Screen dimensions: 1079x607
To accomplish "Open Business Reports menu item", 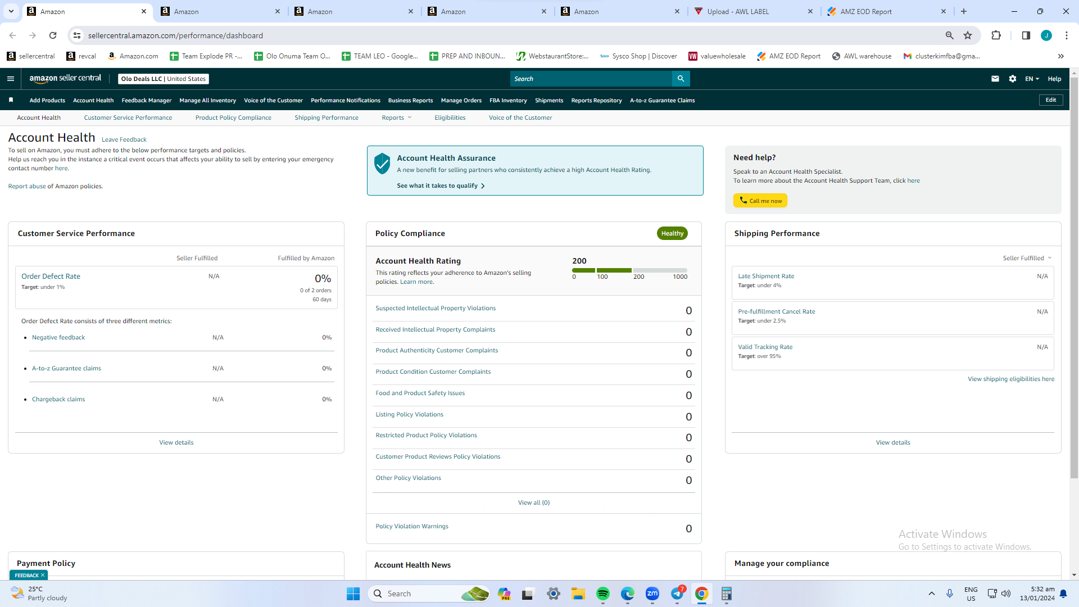I will click(x=411, y=101).
